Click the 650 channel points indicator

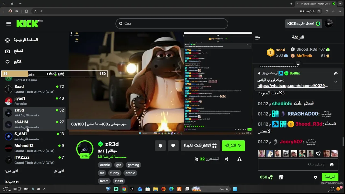266,177
